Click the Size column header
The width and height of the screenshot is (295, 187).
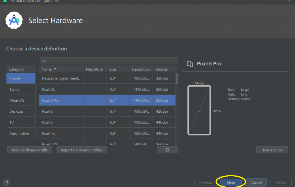click(118, 69)
